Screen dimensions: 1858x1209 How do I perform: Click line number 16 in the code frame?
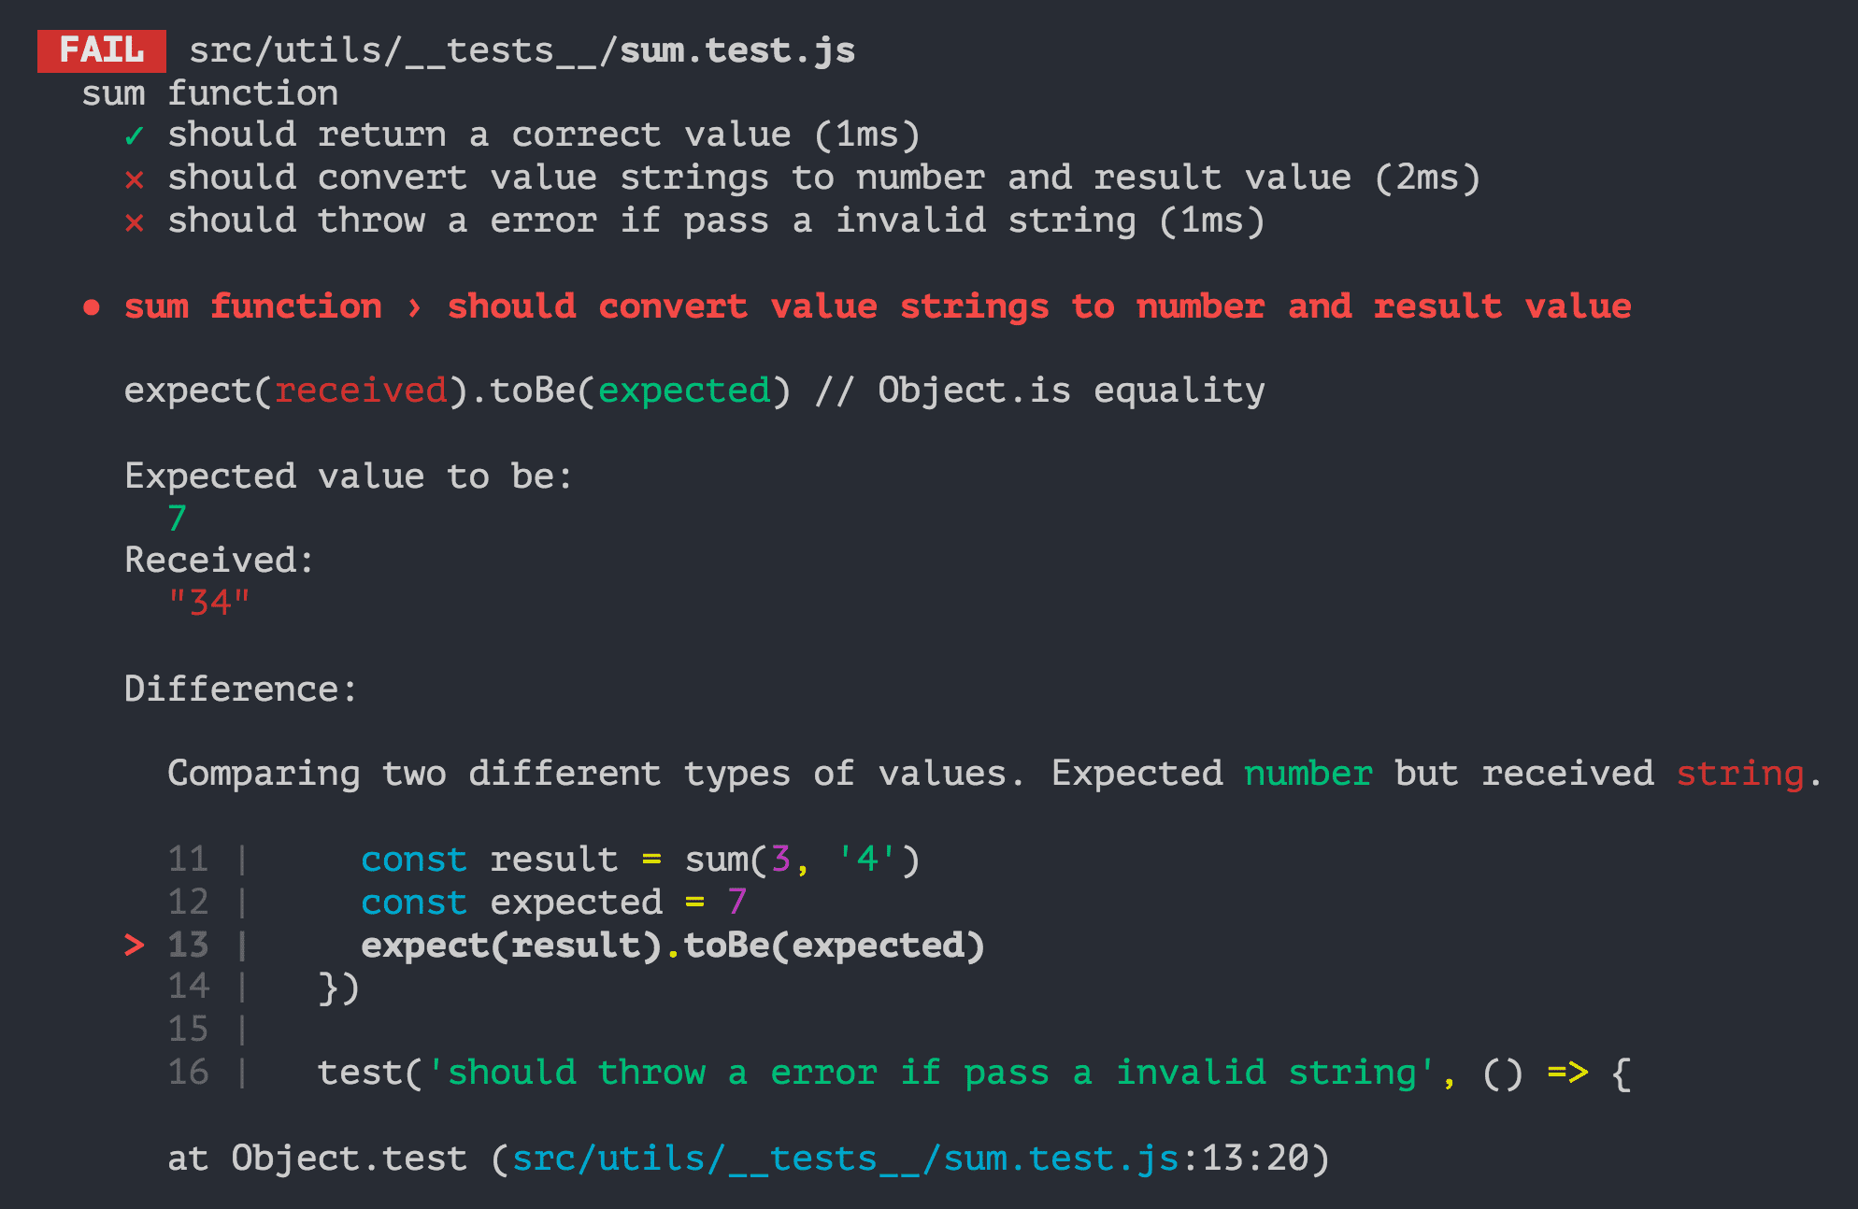188,1073
